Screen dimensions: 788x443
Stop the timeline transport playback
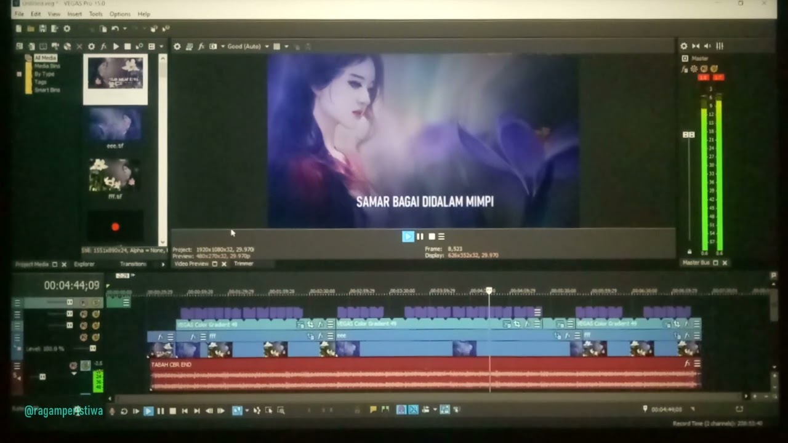[x=172, y=411]
